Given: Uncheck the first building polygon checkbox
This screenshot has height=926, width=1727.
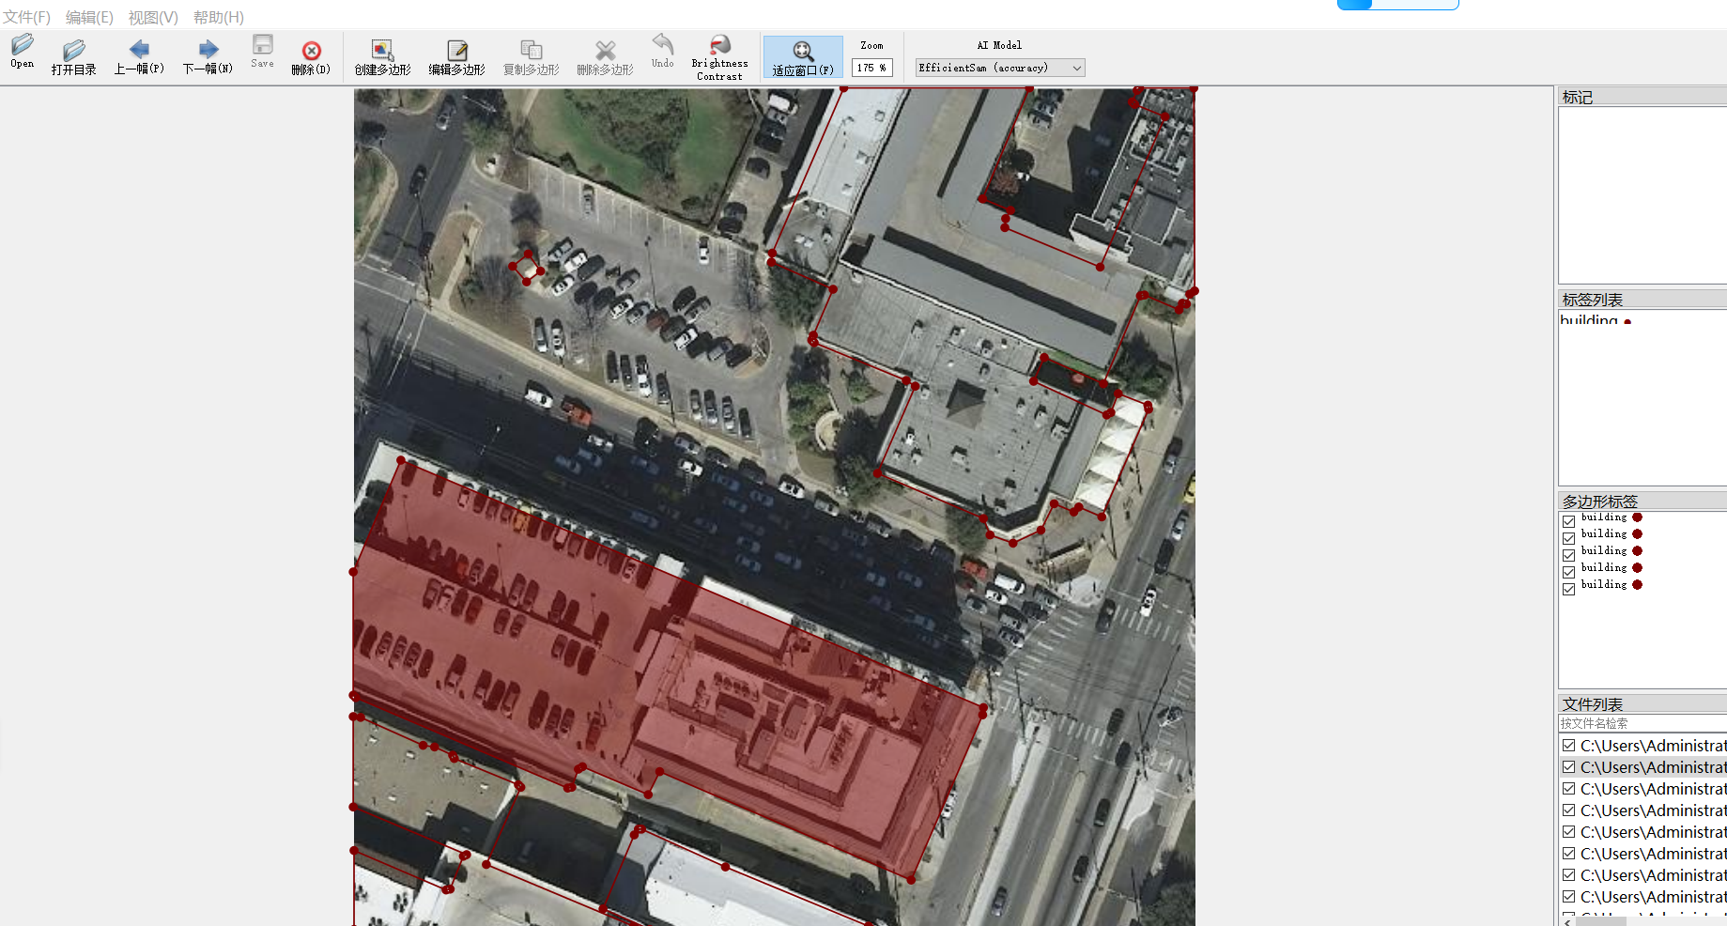Looking at the screenshot, I should 1568,521.
